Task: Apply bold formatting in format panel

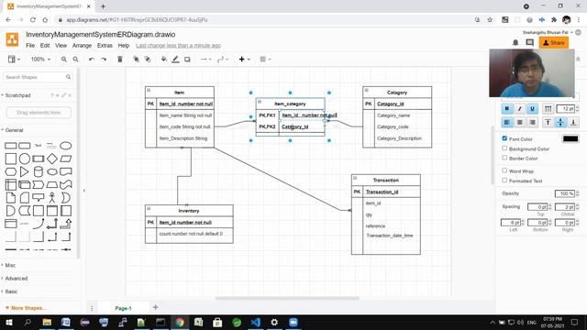Action: [507, 108]
